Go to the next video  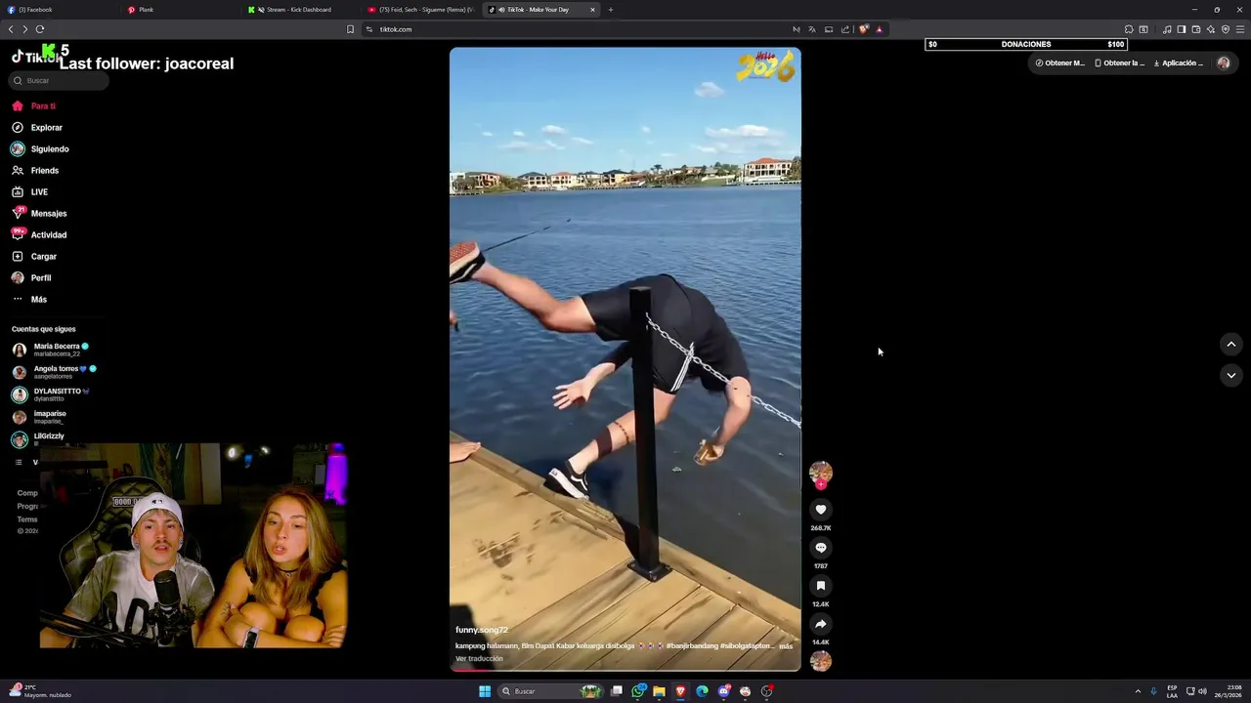[x=1231, y=375]
